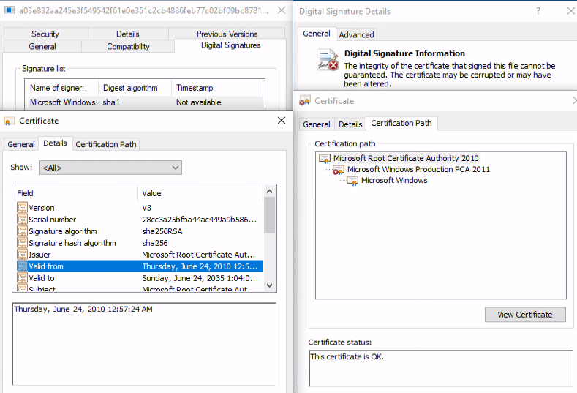
Task: Click the Not available timestamp cell
Action: click(199, 102)
